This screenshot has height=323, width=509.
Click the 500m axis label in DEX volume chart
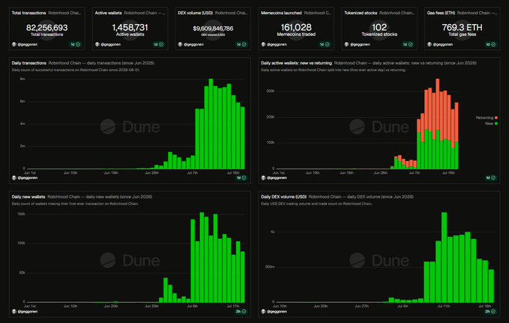(270, 267)
